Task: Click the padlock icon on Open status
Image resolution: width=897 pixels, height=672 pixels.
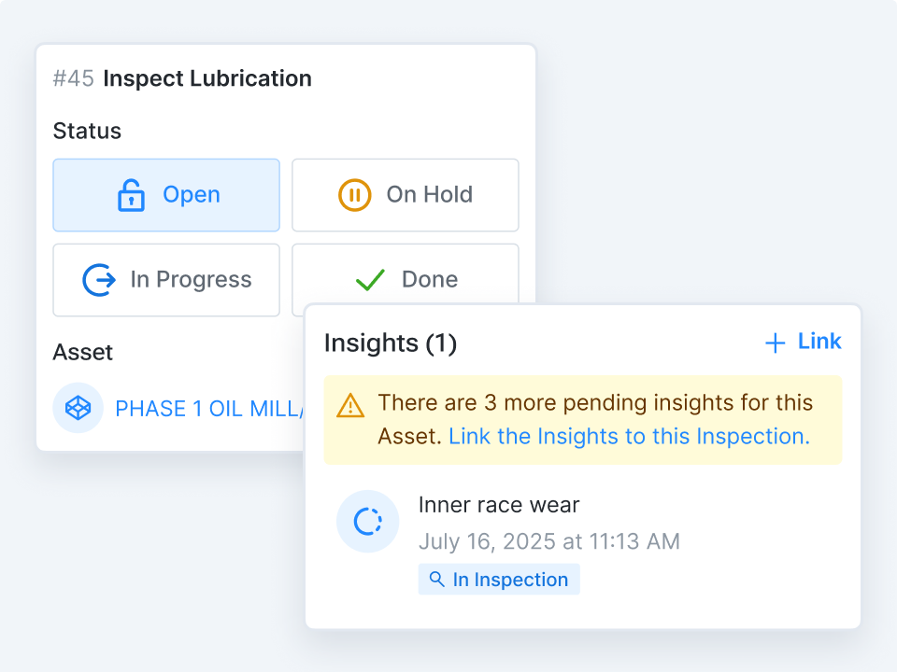Action: point(131,195)
